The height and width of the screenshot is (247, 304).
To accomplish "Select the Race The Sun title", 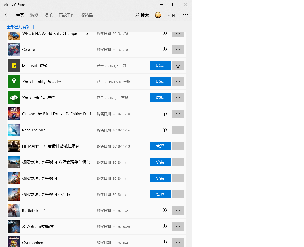I will (34, 130).
